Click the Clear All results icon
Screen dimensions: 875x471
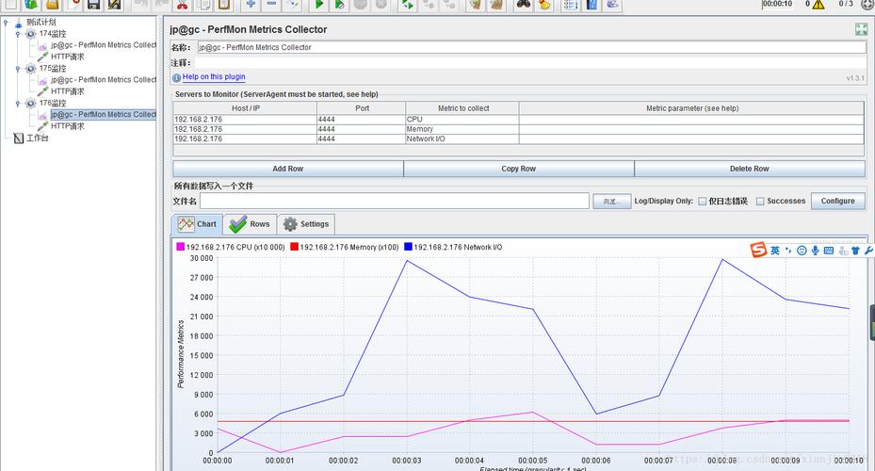tap(496, 5)
